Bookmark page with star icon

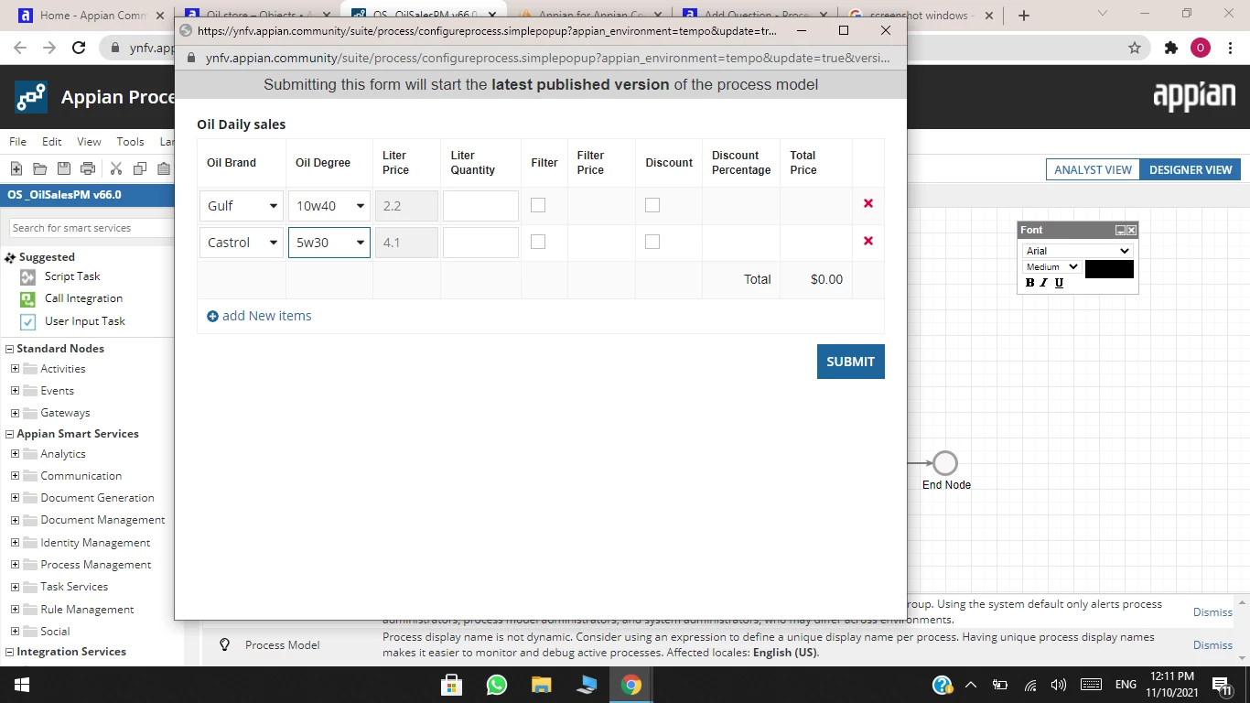click(1135, 48)
